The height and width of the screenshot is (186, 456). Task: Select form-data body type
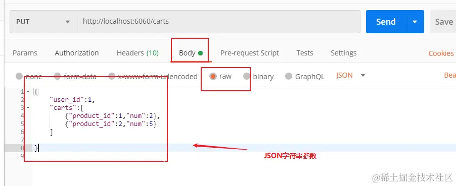tap(58, 76)
